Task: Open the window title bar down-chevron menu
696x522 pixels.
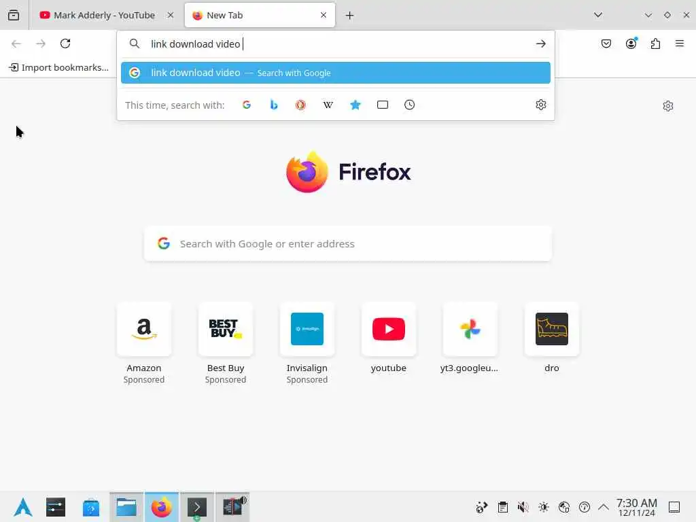Action: [648, 15]
